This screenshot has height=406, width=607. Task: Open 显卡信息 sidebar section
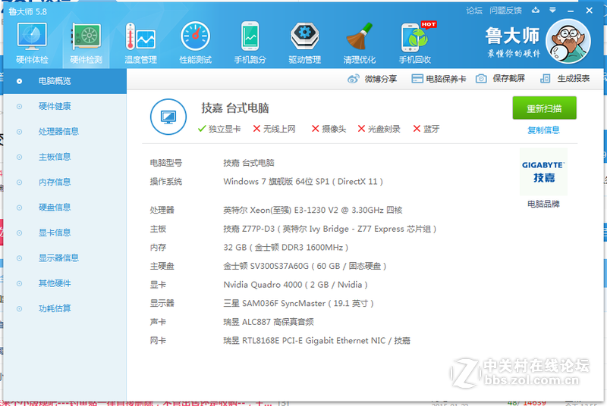coord(55,233)
